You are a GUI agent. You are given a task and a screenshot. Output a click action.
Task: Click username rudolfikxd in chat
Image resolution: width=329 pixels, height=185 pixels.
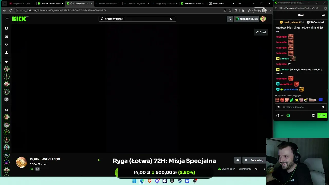click(x=286, y=84)
